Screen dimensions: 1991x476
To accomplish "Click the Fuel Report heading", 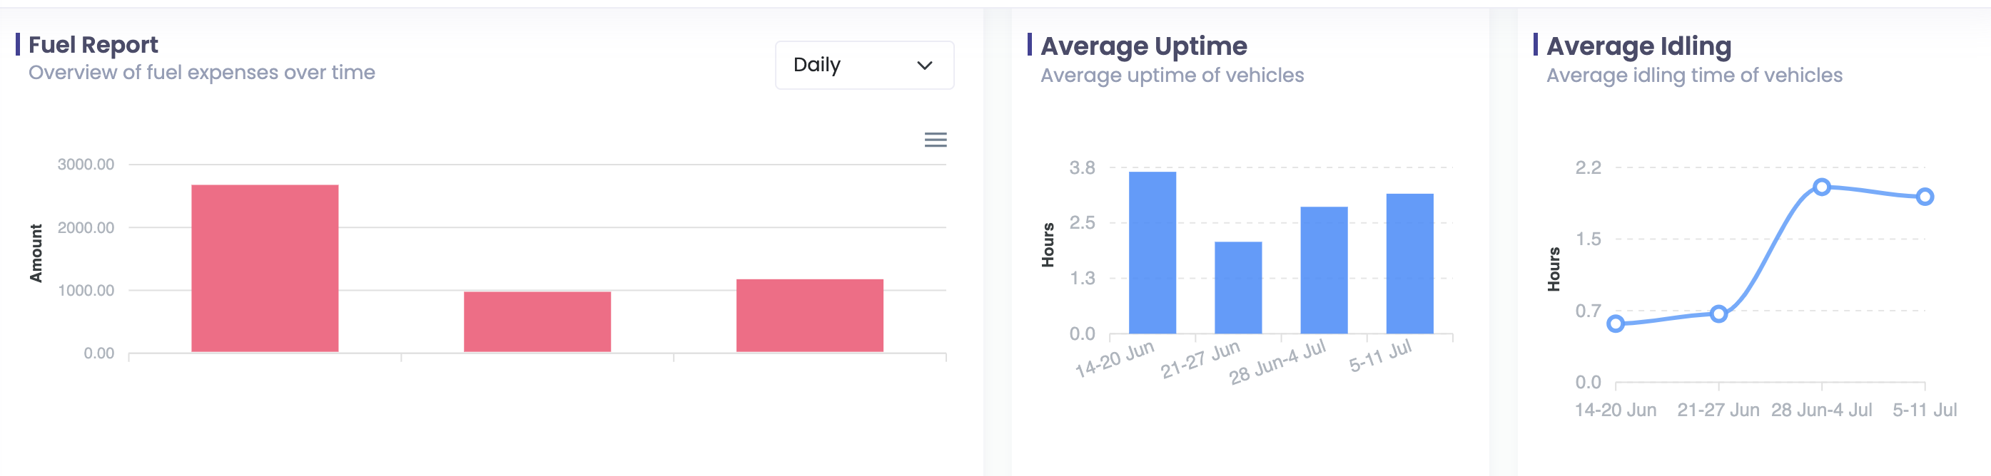I will [93, 45].
